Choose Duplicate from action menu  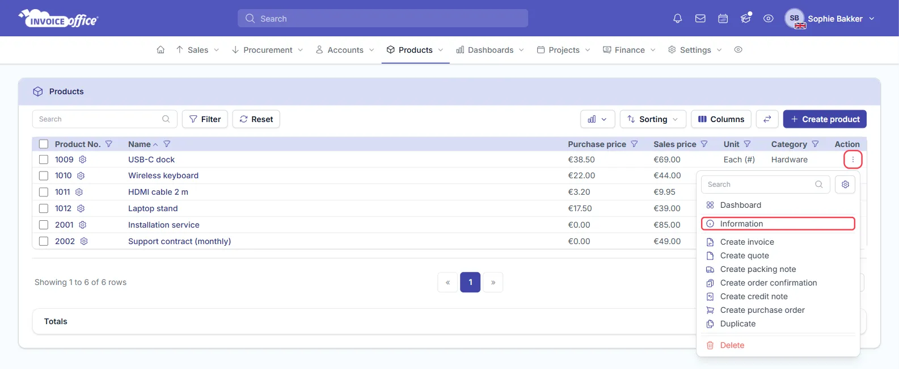[778, 324]
